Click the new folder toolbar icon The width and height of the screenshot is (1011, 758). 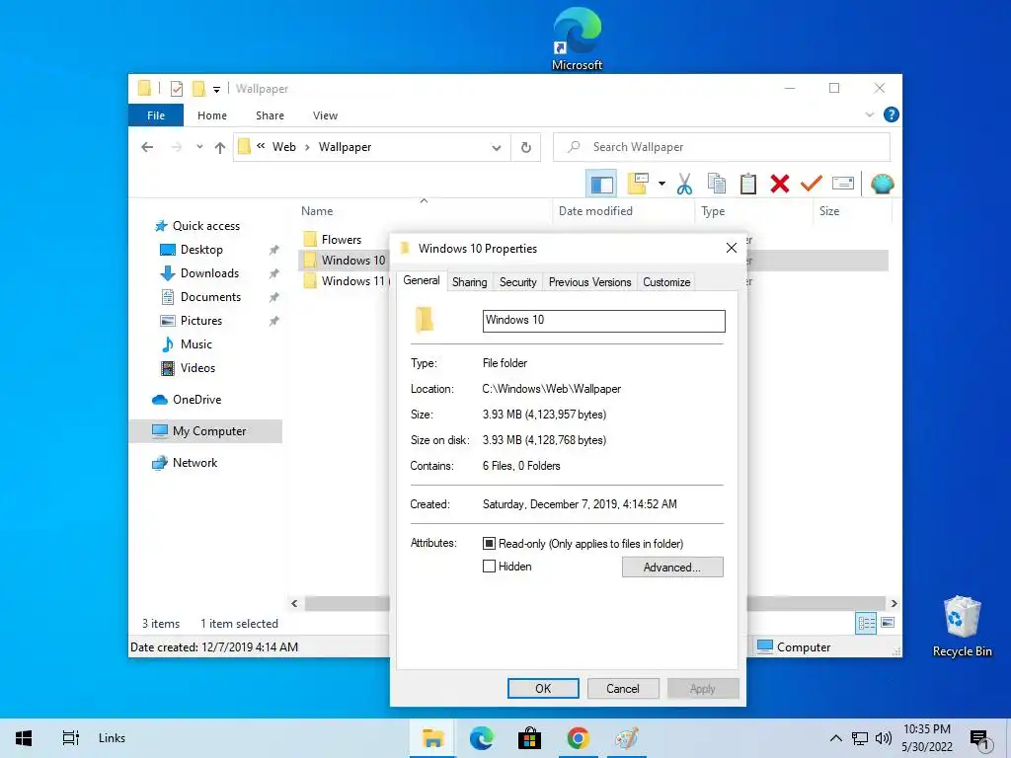638,185
